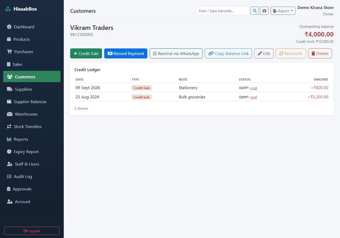Viewport: 340px width, 238px height.
Task: Click the NOTE column header
Action: tap(183, 79)
